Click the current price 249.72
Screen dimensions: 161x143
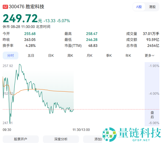pyautogui.click(x=20, y=18)
